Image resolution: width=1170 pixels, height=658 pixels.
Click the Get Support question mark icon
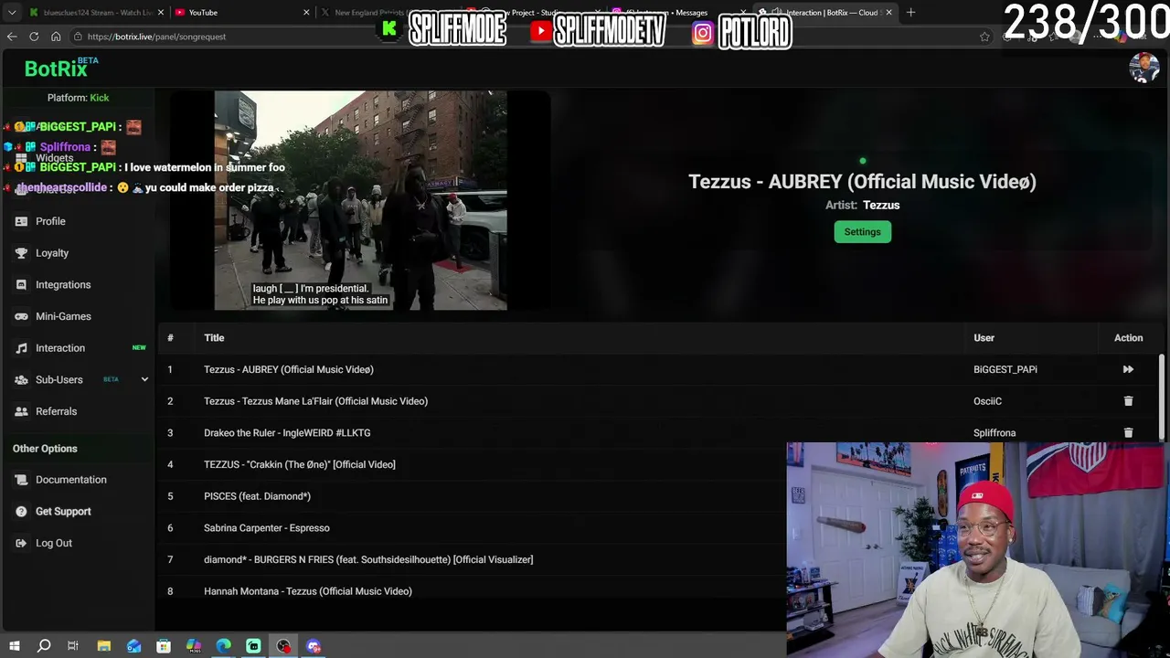(21, 512)
